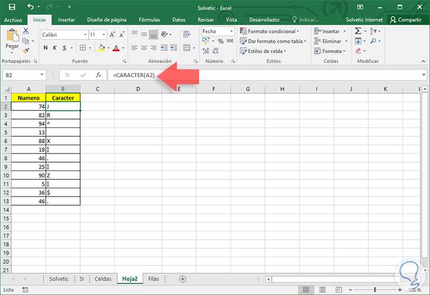
Task: Switch to the Datos tab
Action: click(179, 20)
